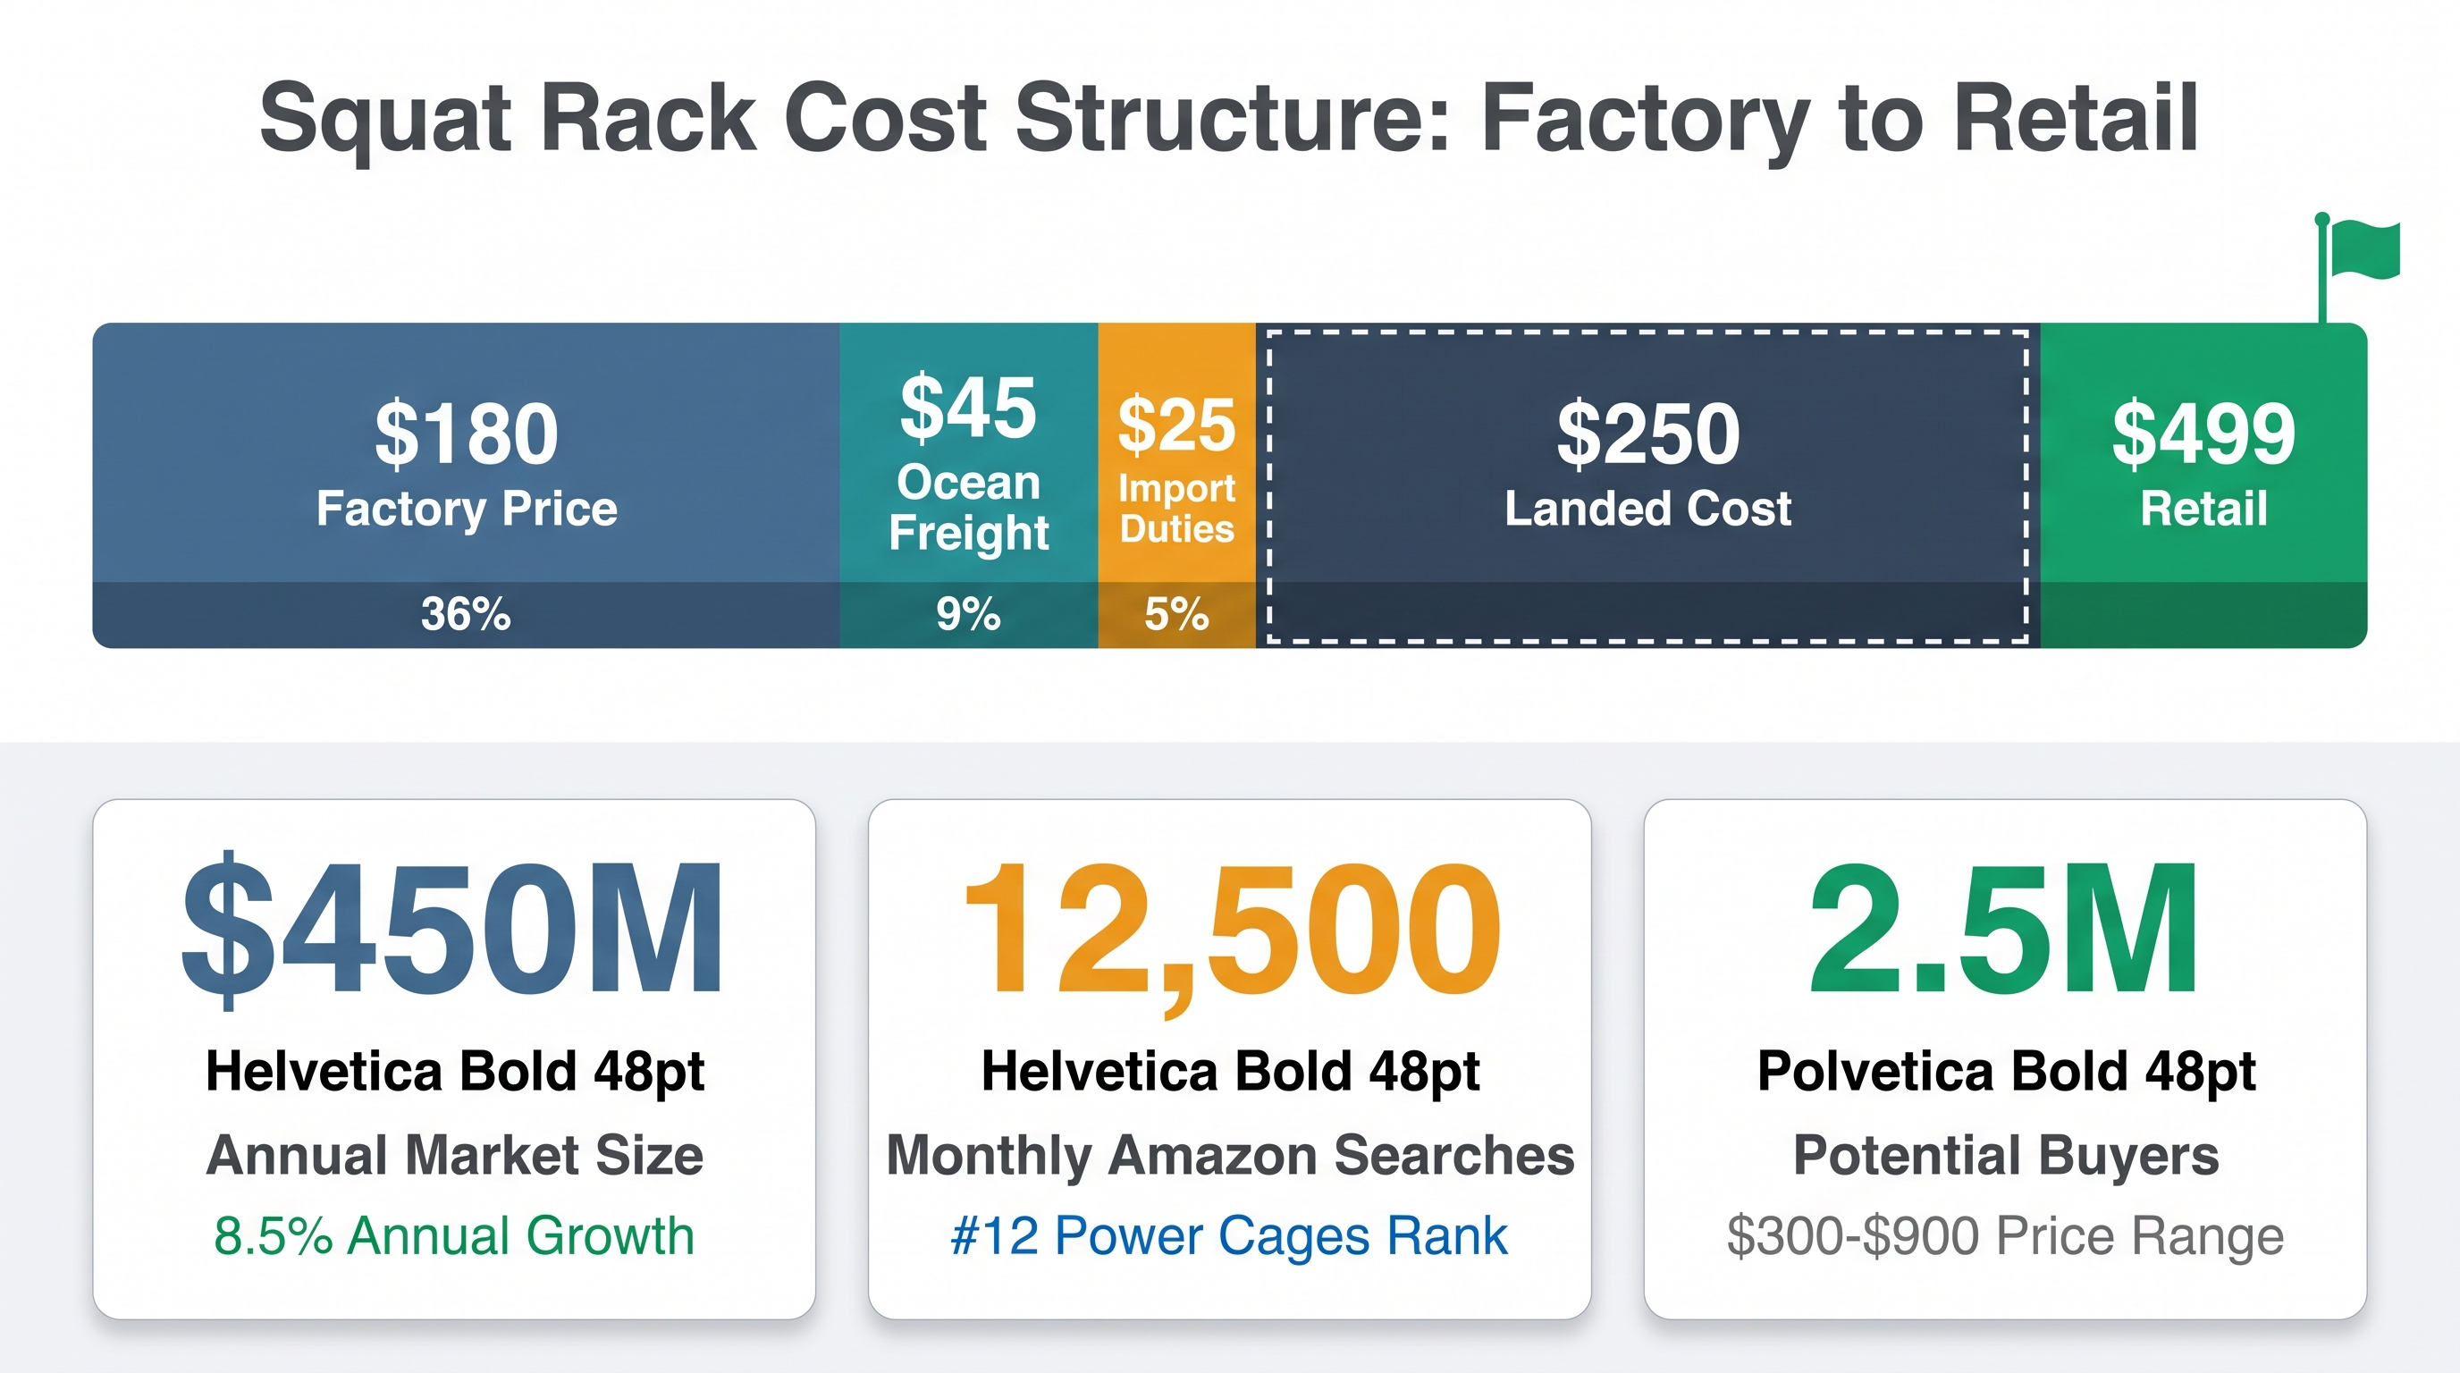Click the 2.5M potential buyers figure
2460x1373 pixels.
pos(2004,928)
